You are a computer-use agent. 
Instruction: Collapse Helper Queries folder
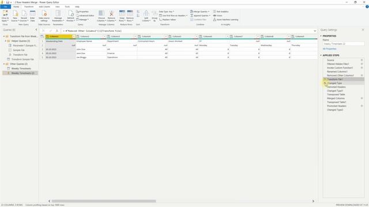(6, 41)
